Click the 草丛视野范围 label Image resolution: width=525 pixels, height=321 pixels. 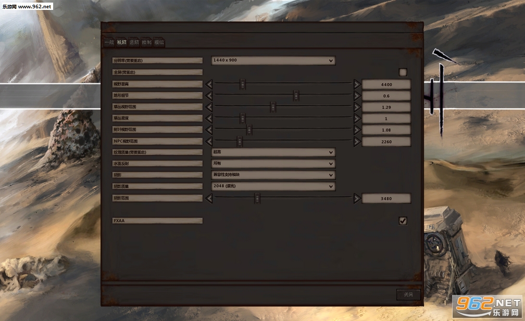(157, 107)
